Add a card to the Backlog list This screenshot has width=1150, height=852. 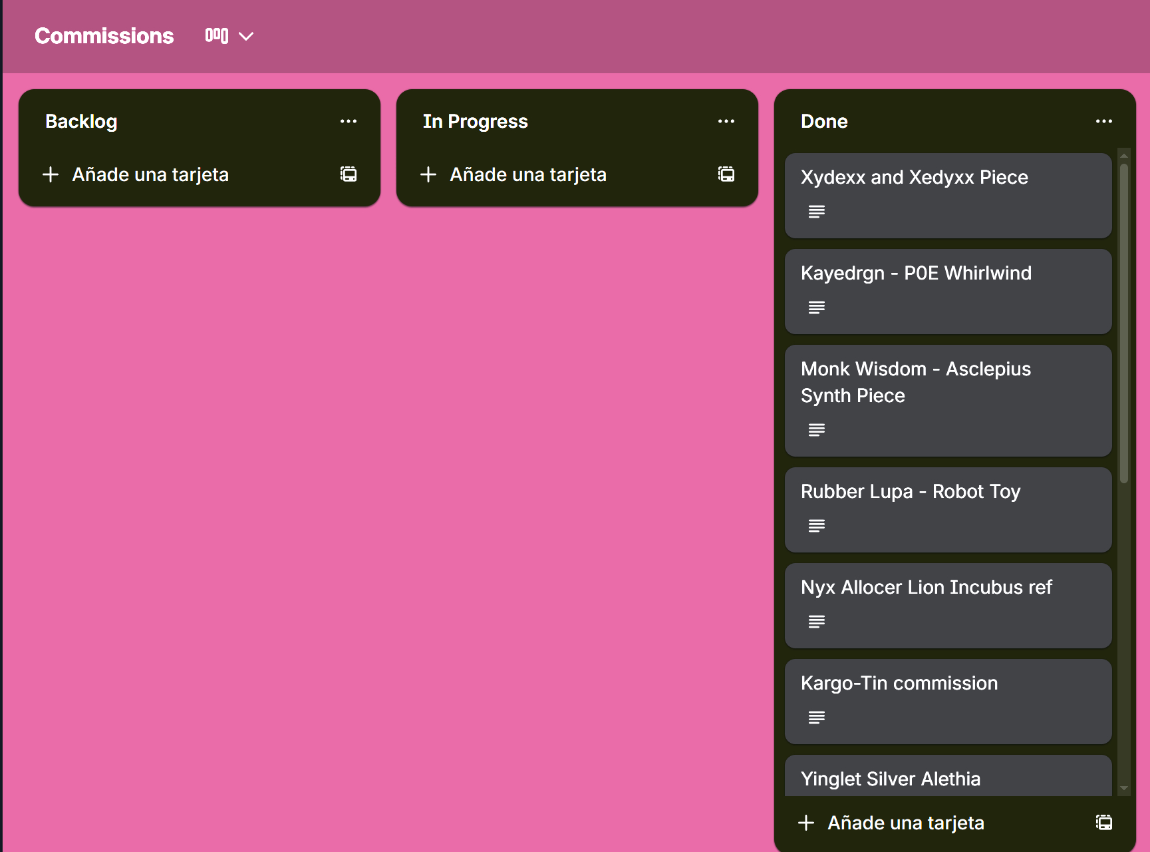pyautogui.click(x=150, y=174)
